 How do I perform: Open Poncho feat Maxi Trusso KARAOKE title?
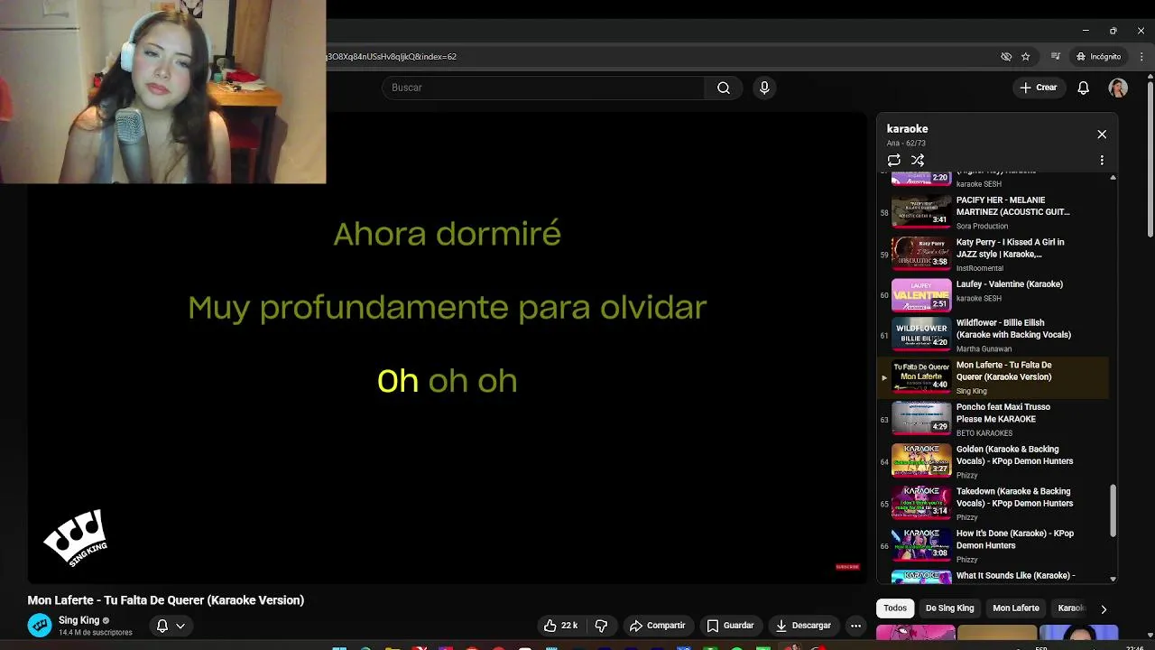(x=1003, y=413)
